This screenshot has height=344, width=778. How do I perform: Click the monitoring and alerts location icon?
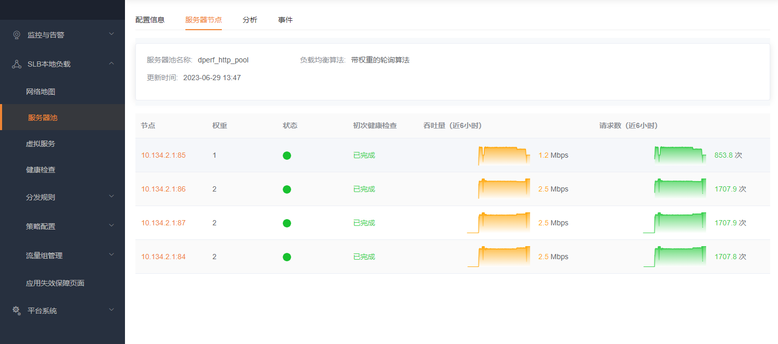[17, 35]
